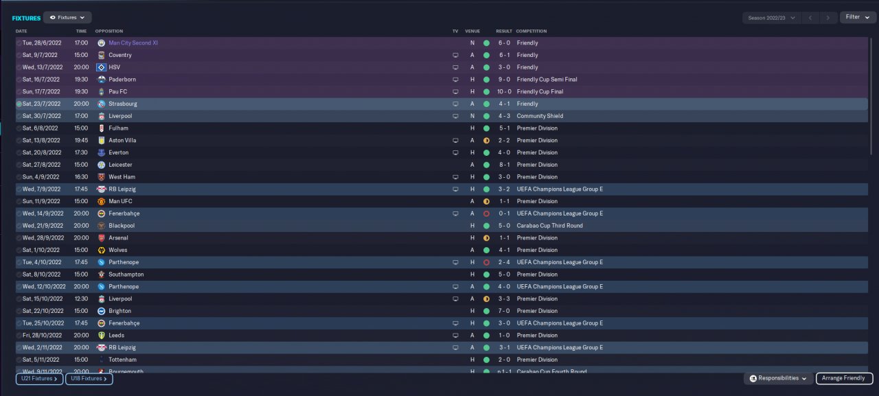Click the Fulham club crest
The image size is (879, 396).
[x=101, y=128]
